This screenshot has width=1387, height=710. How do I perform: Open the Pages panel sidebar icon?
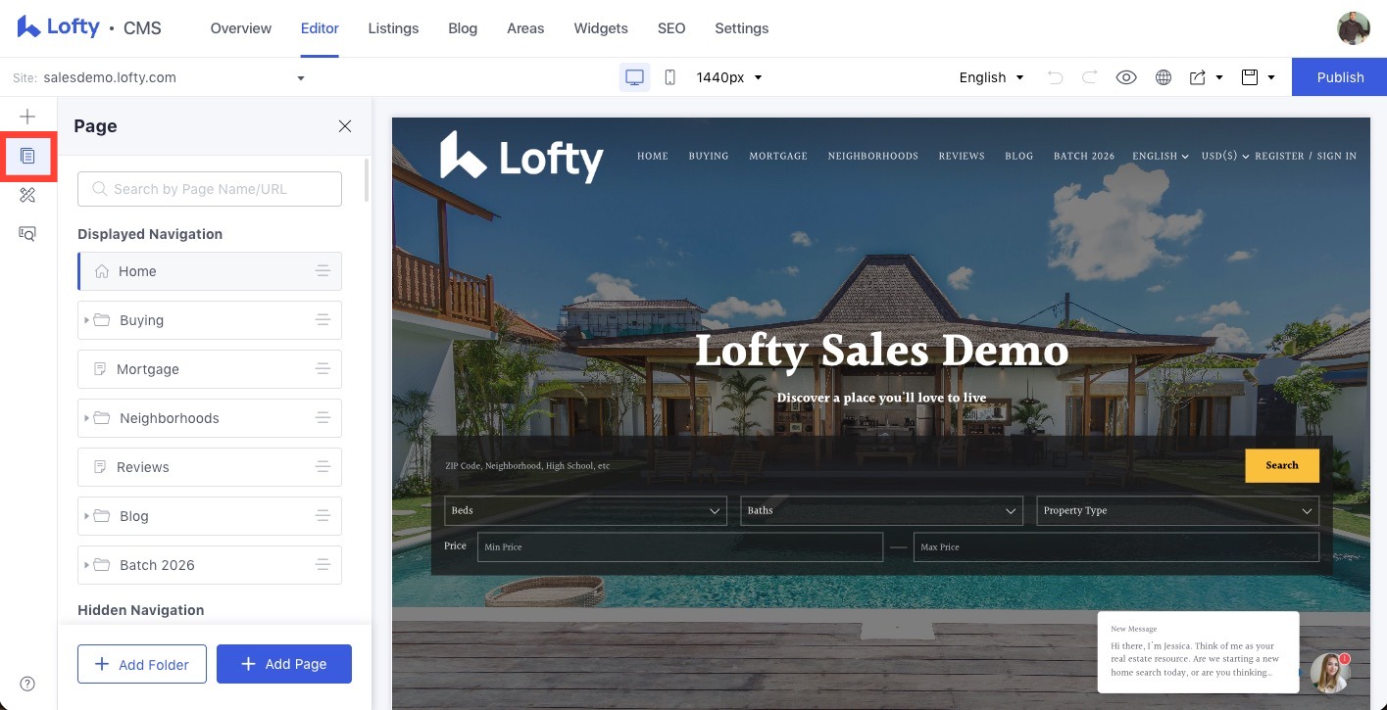click(x=27, y=156)
